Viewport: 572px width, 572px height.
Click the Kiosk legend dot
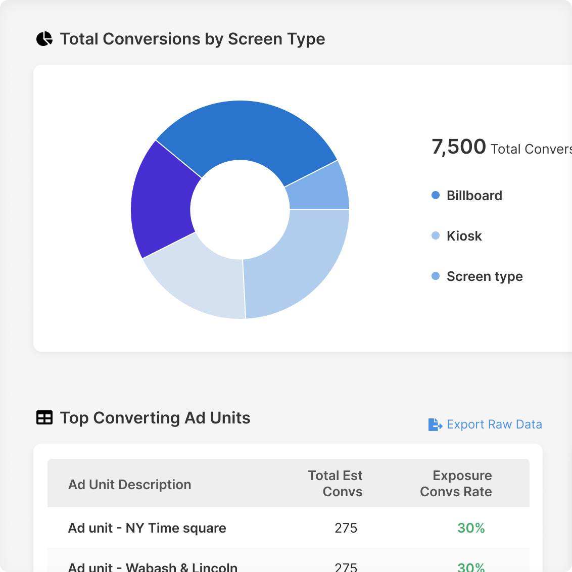click(x=436, y=235)
